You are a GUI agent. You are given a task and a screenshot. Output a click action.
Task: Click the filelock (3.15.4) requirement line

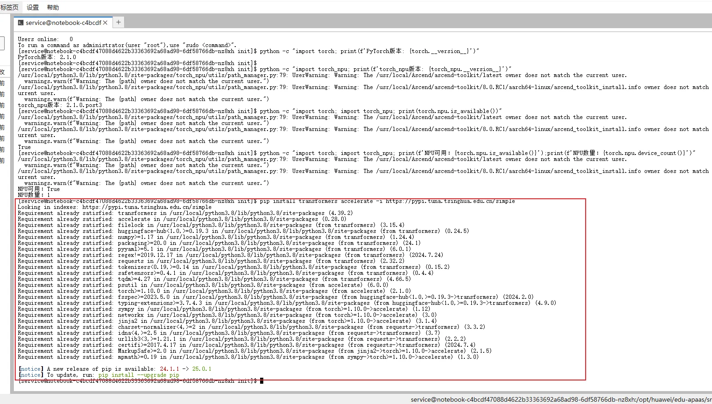[x=211, y=225]
